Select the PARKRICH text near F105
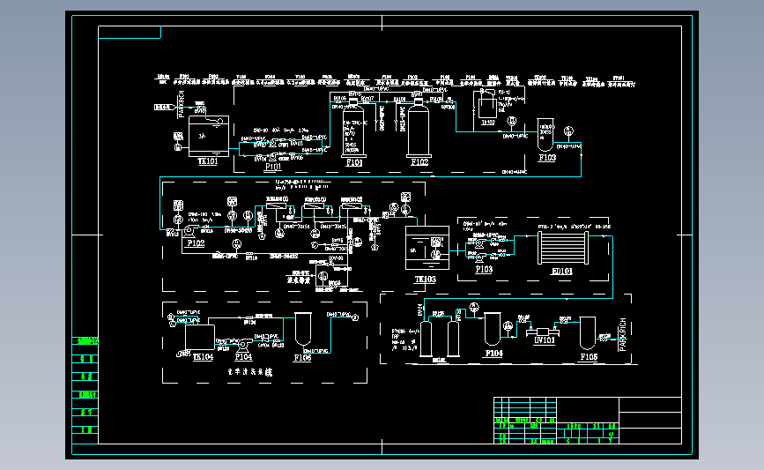The height and width of the screenshot is (470, 764). click(622, 334)
